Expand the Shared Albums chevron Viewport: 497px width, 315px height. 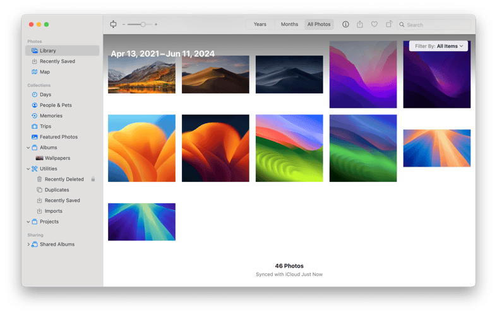pyautogui.click(x=28, y=244)
